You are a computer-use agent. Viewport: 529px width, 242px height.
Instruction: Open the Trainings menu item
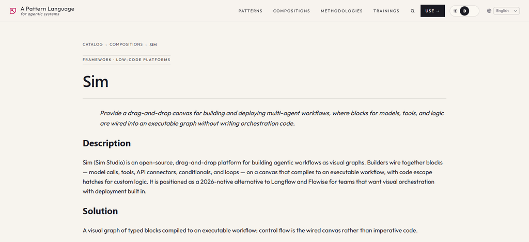click(x=386, y=11)
